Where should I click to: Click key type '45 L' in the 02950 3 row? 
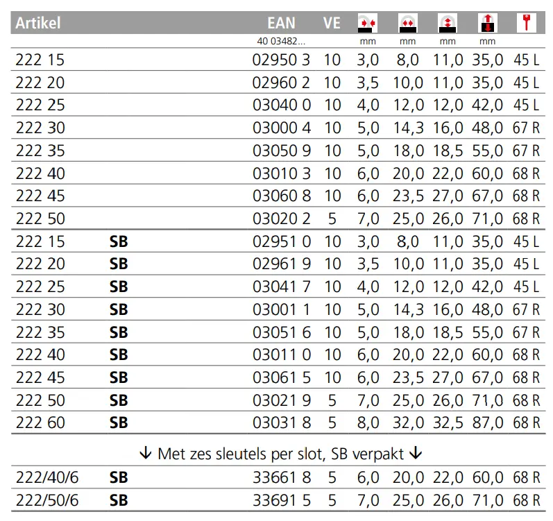click(526, 60)
